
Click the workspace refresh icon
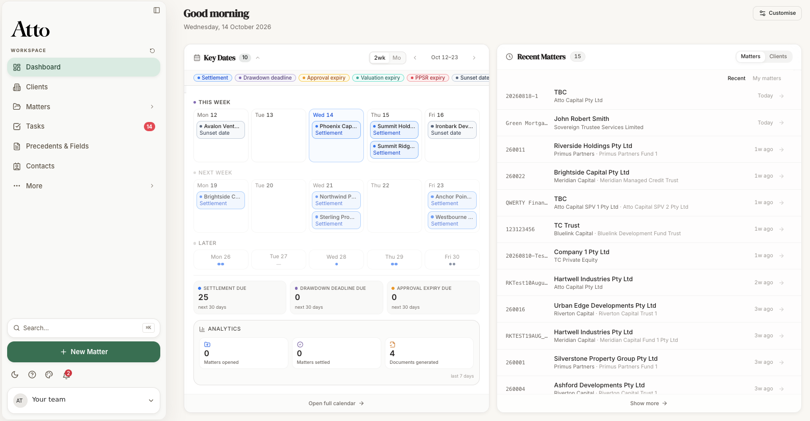coord(152,51)
